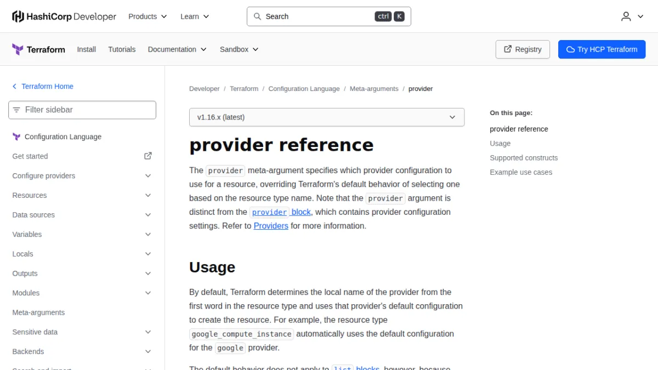658x370 pixels.
Task: Open the Tutorials nav item
Action: tap(122, 49)
